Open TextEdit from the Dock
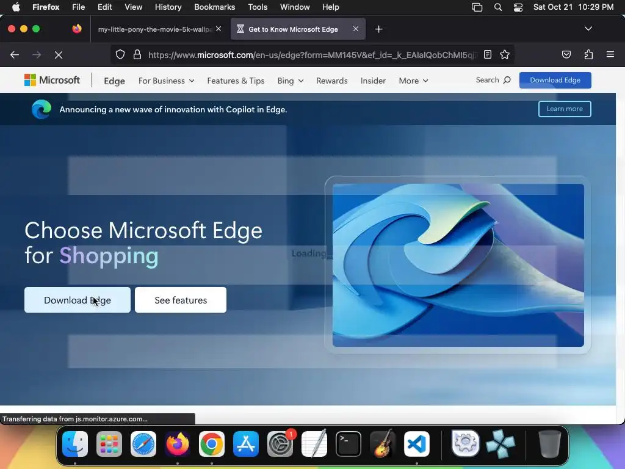This screenshot has height=469, width=625. coord(314,443)
